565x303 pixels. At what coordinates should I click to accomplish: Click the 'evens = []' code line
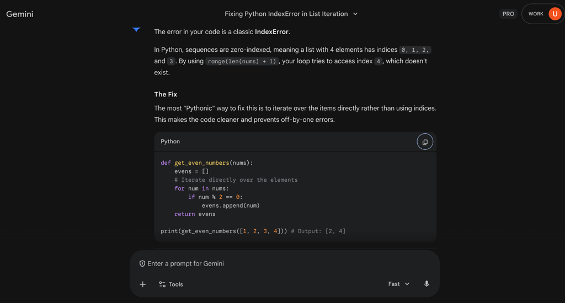pos(191,171)
